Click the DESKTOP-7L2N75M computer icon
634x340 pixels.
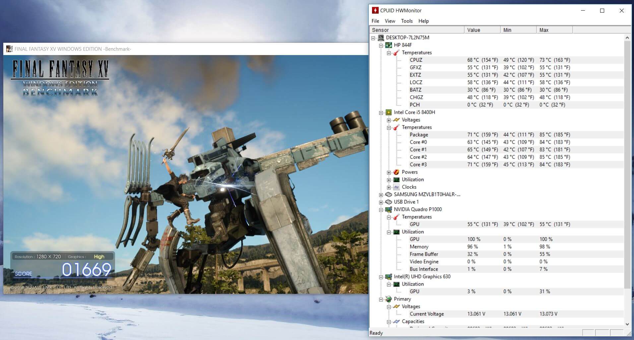pyautogui.click(x=381, y=38)
